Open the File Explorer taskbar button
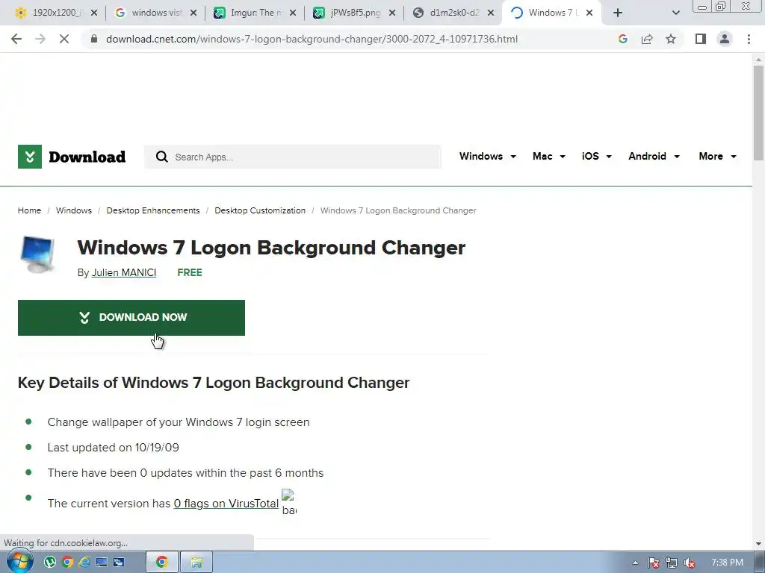Viewport: 765px width, 573px height. coord(196,563)
